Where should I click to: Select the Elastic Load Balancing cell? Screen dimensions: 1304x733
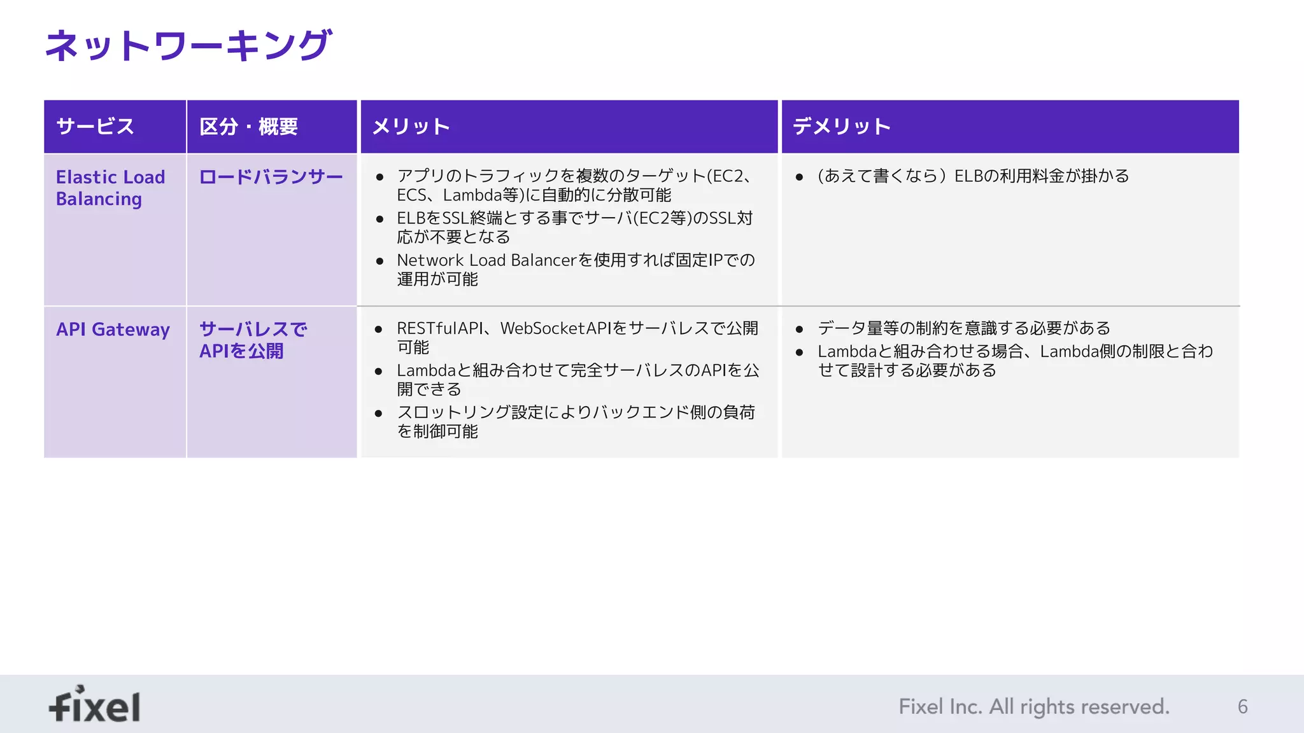[110, 188]
